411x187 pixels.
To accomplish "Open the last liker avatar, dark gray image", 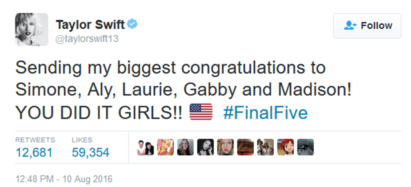I will [x=305, y=147].
